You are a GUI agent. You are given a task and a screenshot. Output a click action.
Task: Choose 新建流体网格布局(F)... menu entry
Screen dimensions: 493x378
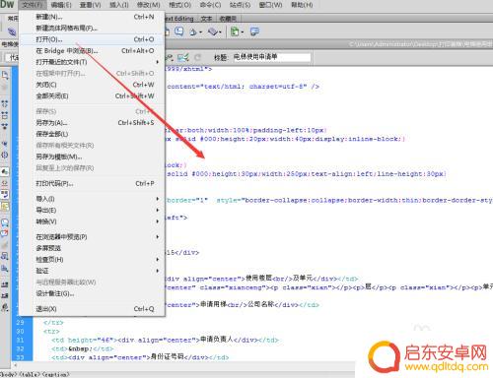92,29
